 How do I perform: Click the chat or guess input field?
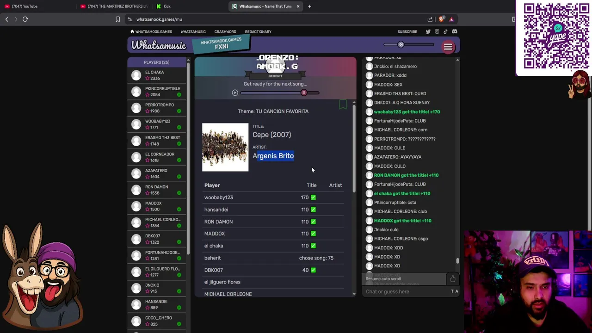(407, 291)
